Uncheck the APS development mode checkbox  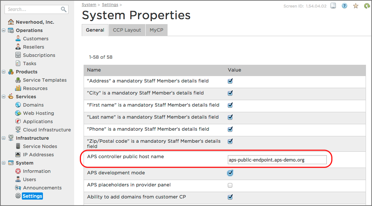230,173
